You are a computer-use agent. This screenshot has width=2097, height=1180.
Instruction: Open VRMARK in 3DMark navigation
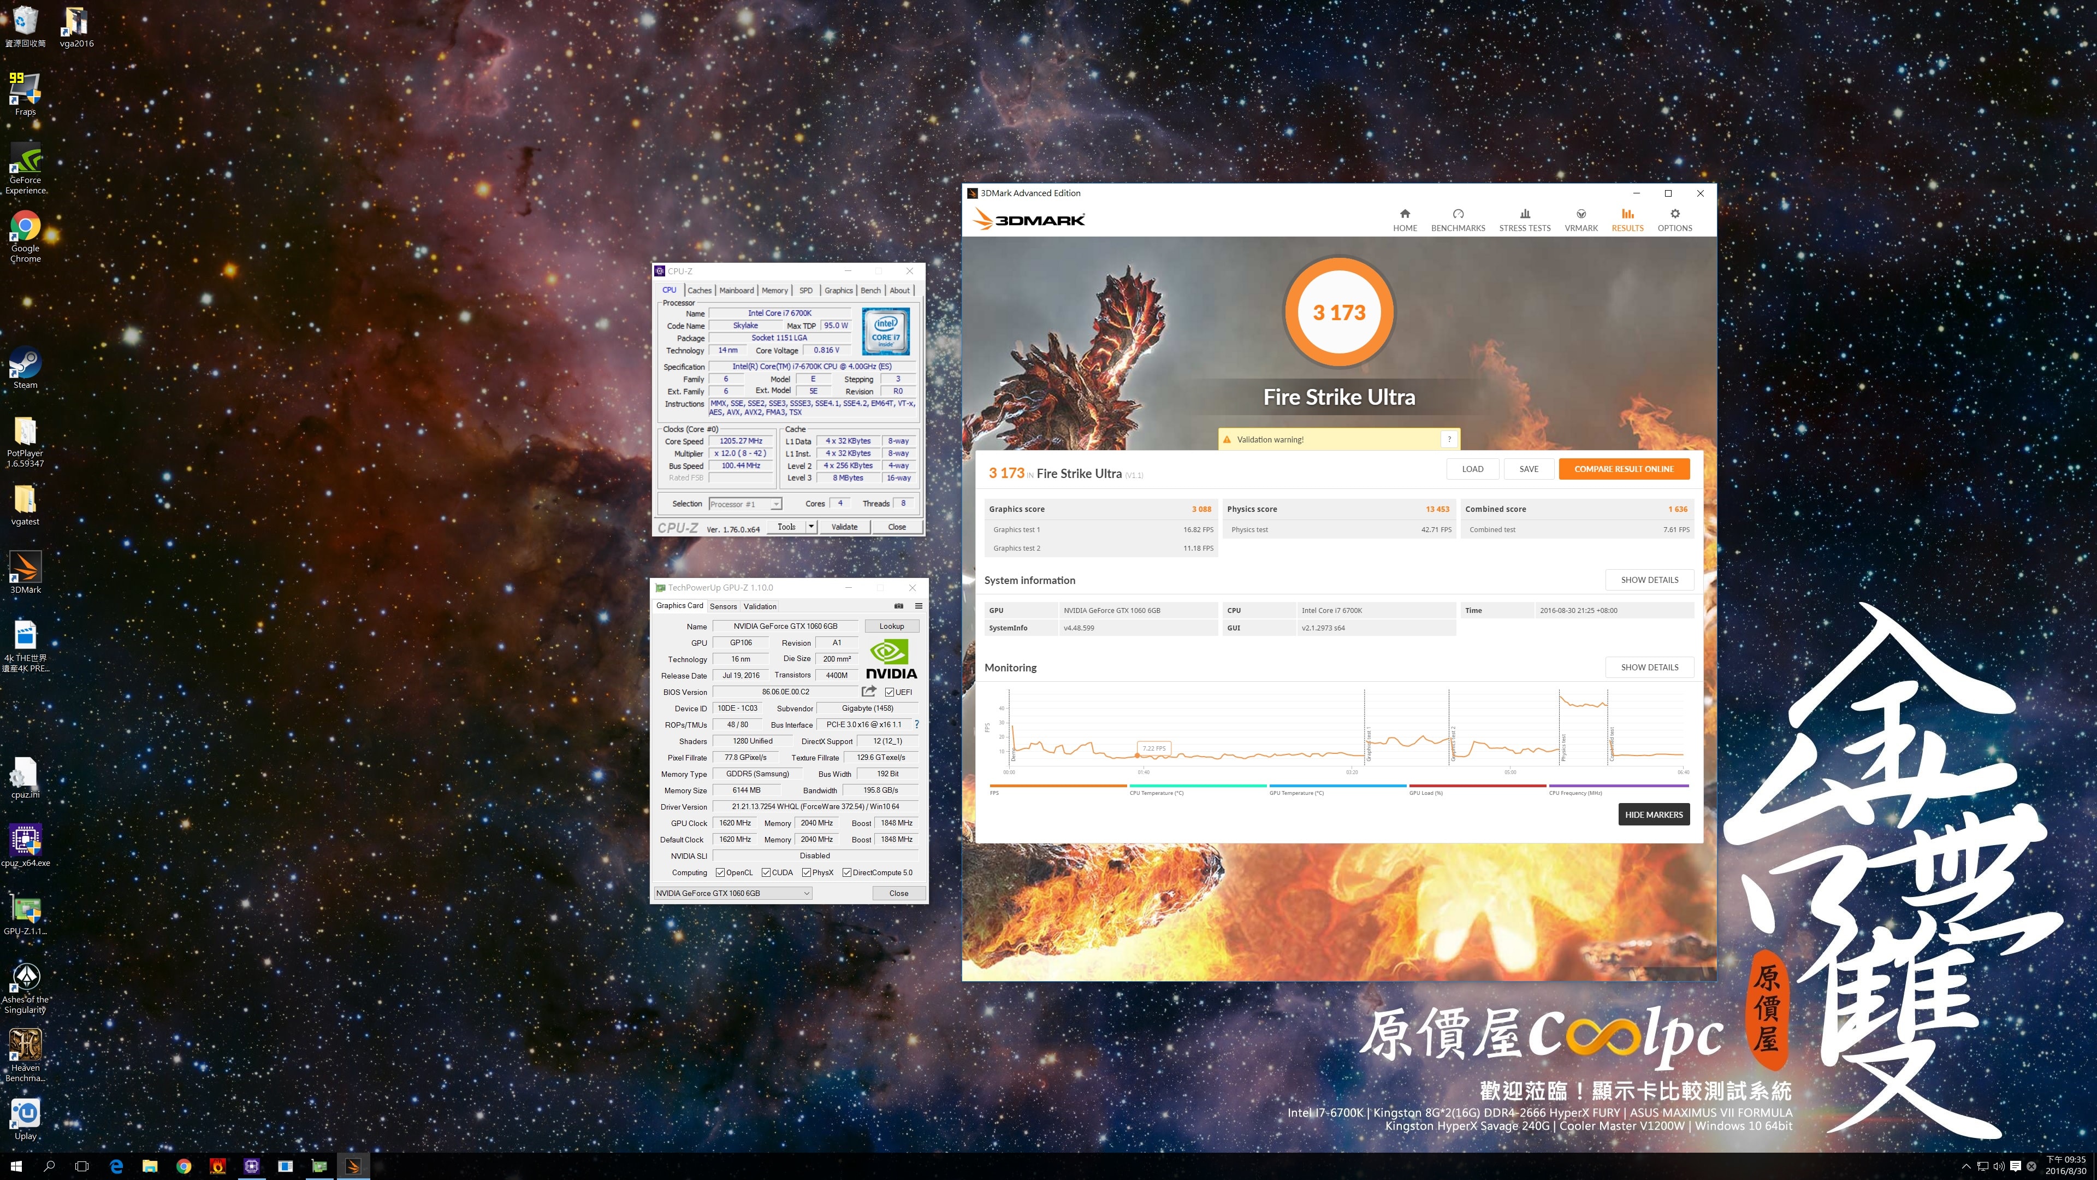coord(1581,220)
